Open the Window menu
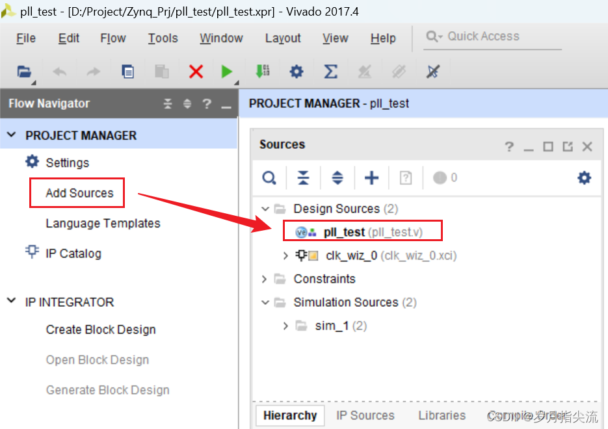The image size is (608, 429). pyautogui.click(x=221, y=38)
